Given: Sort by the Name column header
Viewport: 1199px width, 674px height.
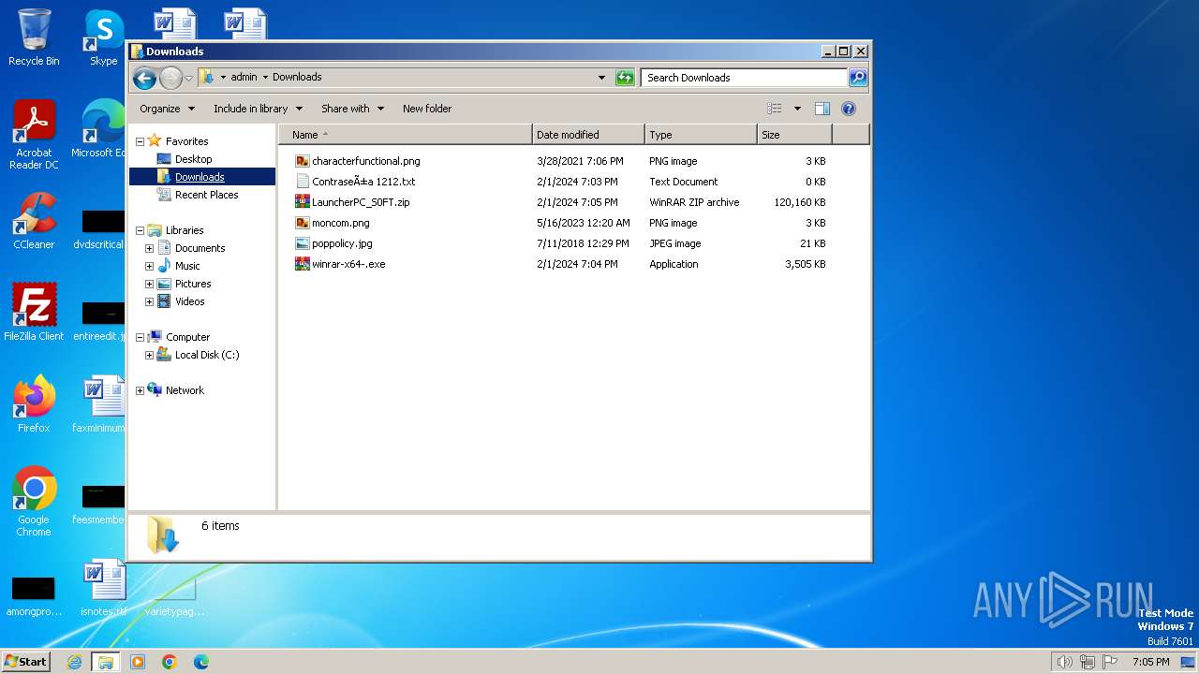Looking at the screenshot, I should pos(406,135).
